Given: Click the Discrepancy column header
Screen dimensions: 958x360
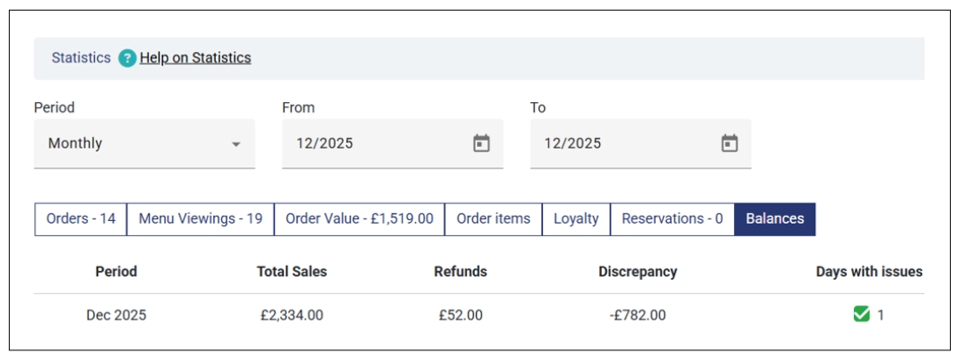Looking at the screenshot, I should point(637,272).
